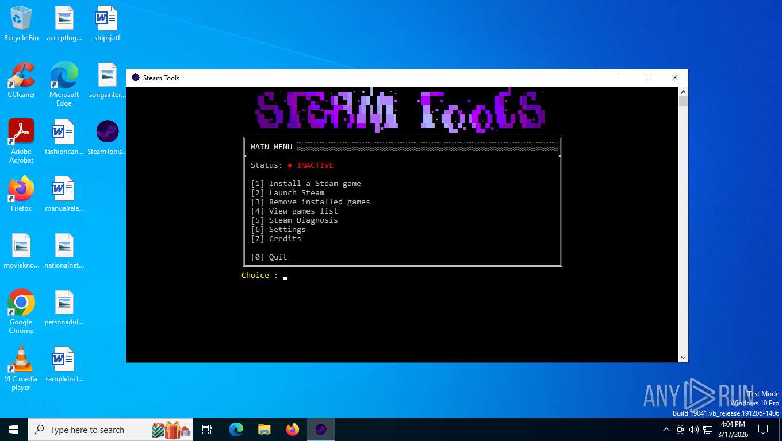Show hidden system tray icons
This screenshot has width=782, height=441.
click(x=666, y=430)
